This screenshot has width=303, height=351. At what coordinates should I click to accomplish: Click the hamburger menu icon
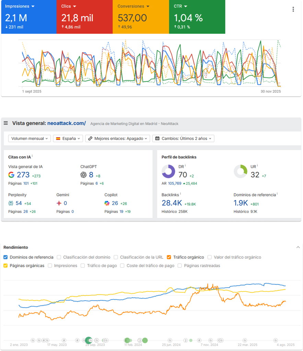[x=6, y=123]
